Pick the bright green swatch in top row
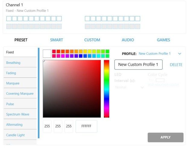 coord(107,51)
